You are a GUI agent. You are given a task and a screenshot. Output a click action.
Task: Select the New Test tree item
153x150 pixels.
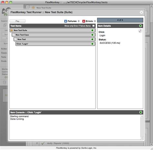(54, 39)
